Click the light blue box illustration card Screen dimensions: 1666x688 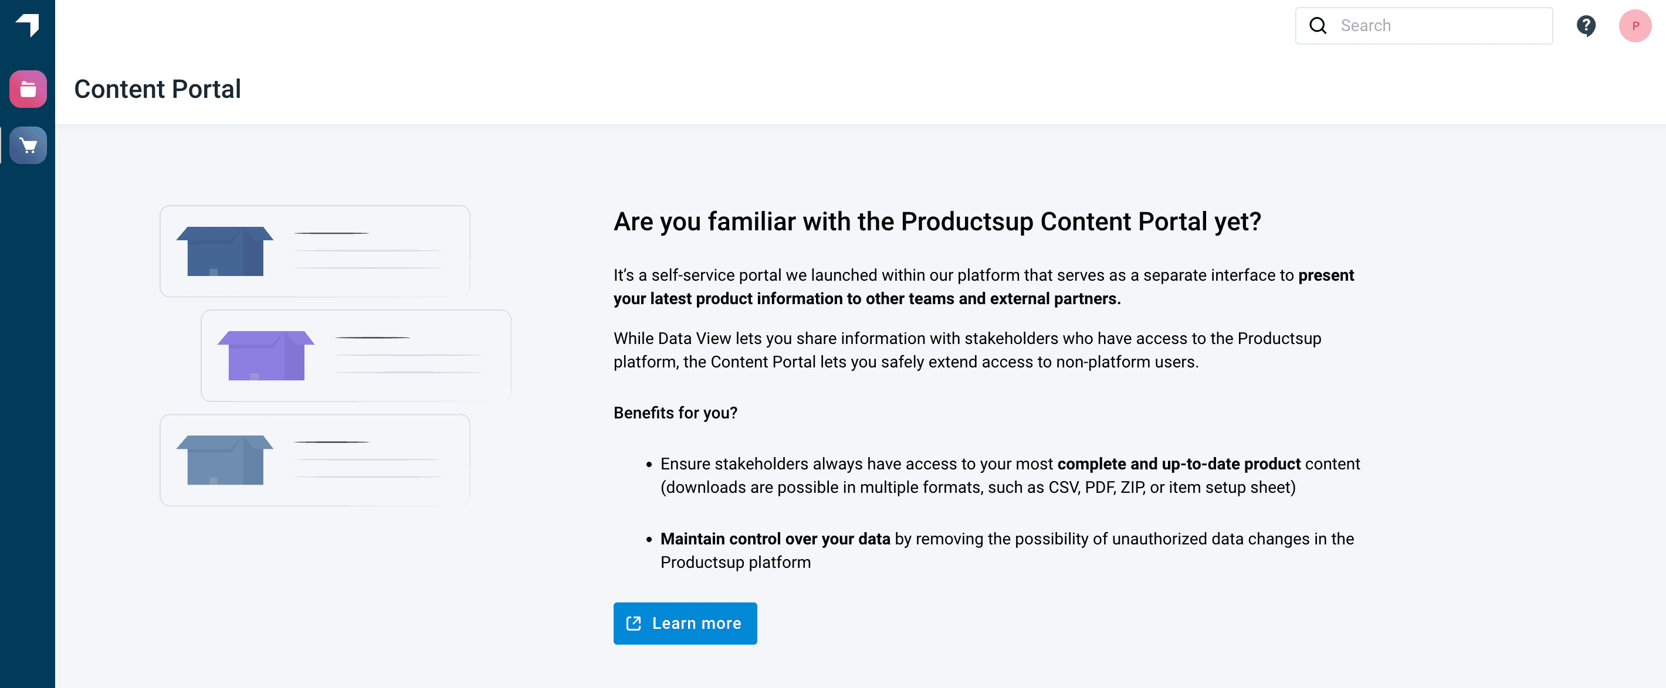click(315, 460)
